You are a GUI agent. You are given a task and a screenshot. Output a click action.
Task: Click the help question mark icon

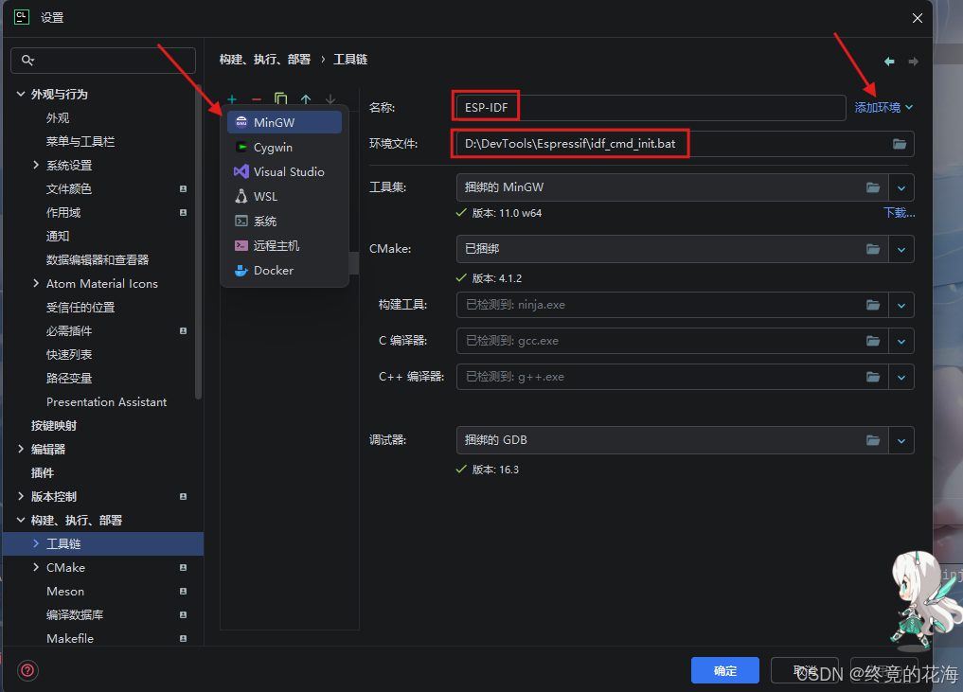tap(27, 670)
